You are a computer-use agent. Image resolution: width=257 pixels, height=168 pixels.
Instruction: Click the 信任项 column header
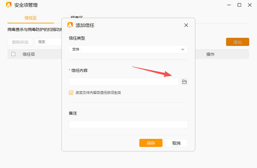[29, 54]
